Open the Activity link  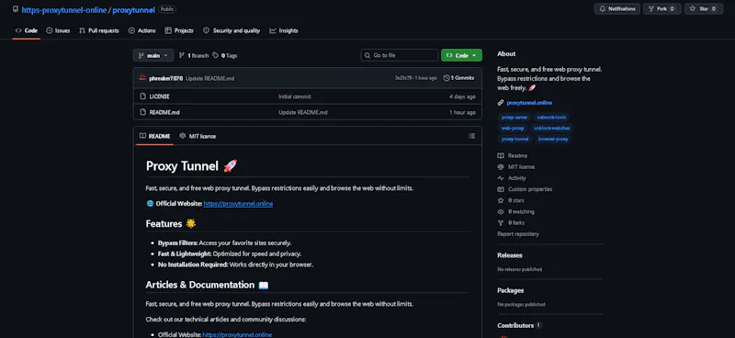pos(512,178)
